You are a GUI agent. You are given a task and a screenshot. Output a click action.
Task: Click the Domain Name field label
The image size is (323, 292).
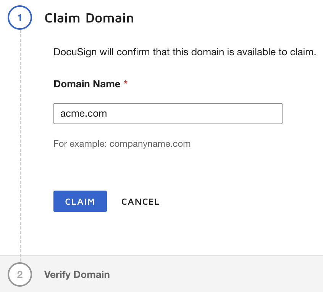[x=87, y=83]
